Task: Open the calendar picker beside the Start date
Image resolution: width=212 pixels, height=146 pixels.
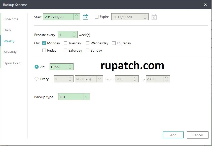Action: click(85, 17)
